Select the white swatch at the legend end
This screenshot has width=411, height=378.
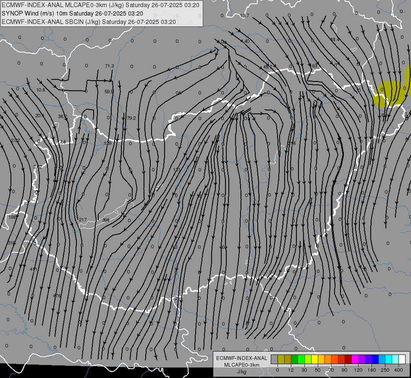[402, 359]
